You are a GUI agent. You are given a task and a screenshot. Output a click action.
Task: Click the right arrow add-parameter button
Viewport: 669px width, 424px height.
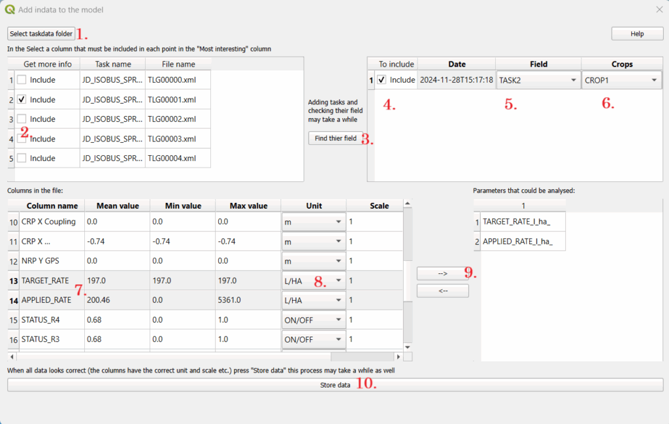(x=442, y=274)
